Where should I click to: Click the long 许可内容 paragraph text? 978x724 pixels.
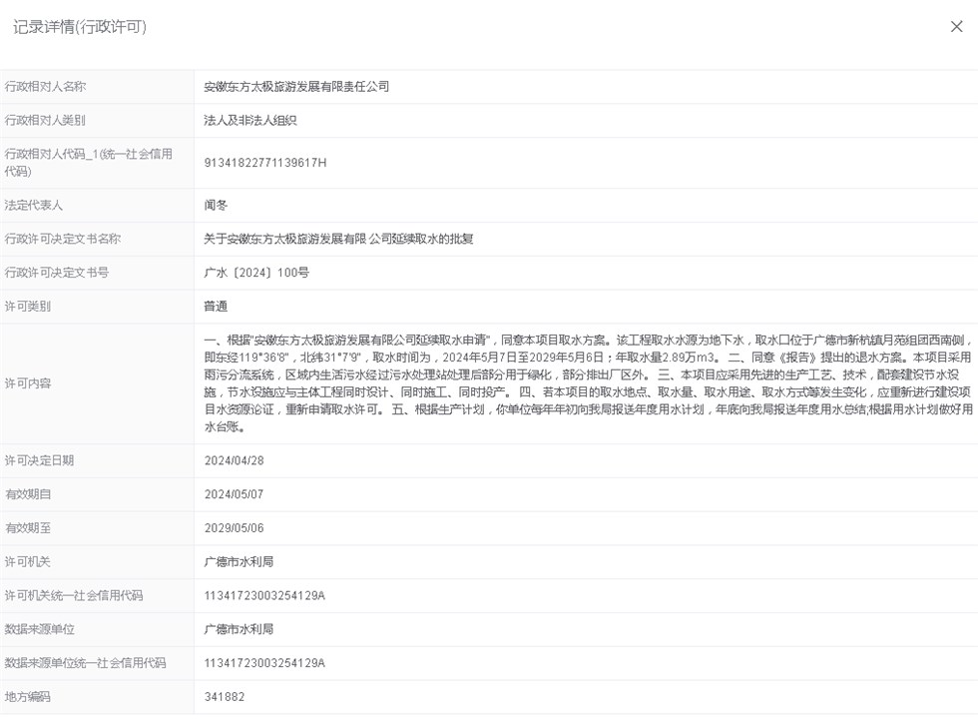(587, 383)
